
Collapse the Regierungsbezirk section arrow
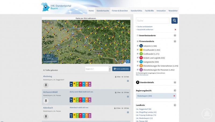coord(175,91)
